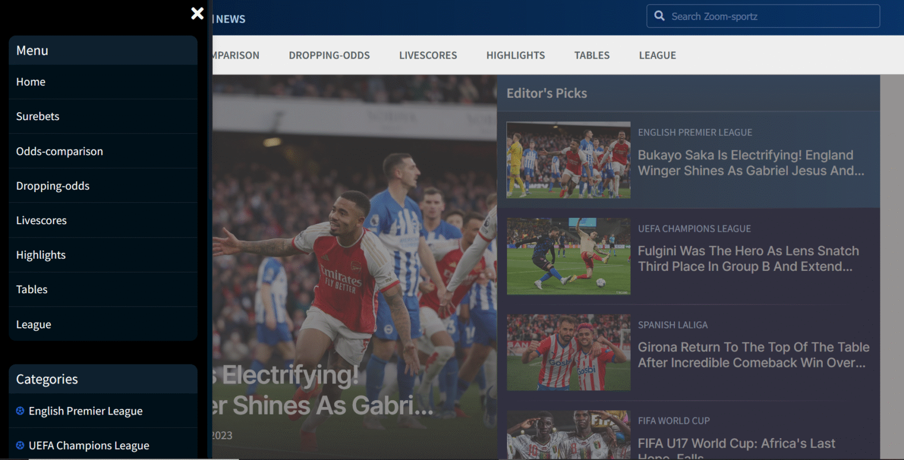
Task: Open Surebets in the side menu
Action: click(x=103, y=116)
